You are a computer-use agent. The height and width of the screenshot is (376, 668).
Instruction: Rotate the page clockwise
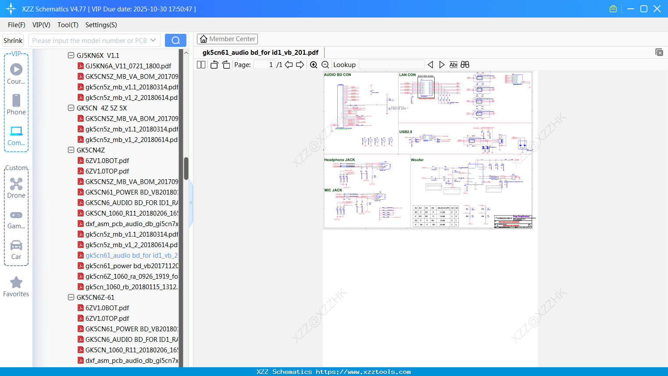click(x=226, y=65)
